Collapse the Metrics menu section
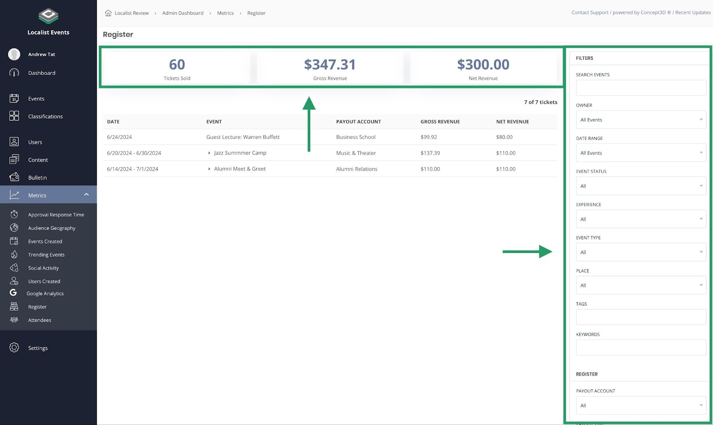 [x=86, y=195]
